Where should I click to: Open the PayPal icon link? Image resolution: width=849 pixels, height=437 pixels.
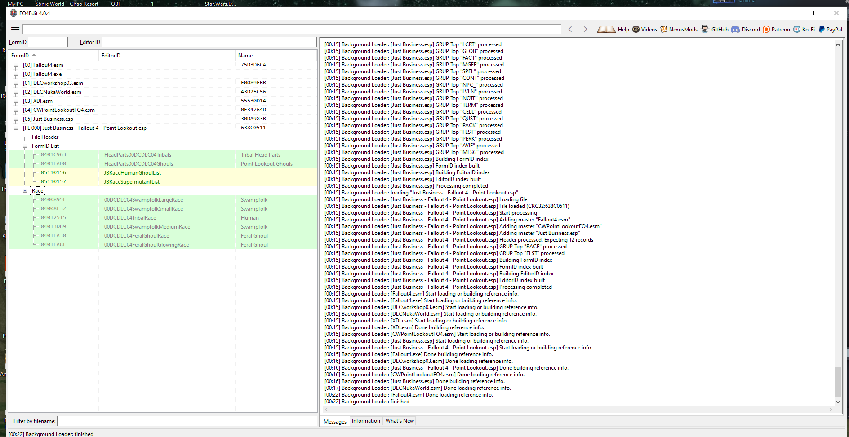point(822,29)
